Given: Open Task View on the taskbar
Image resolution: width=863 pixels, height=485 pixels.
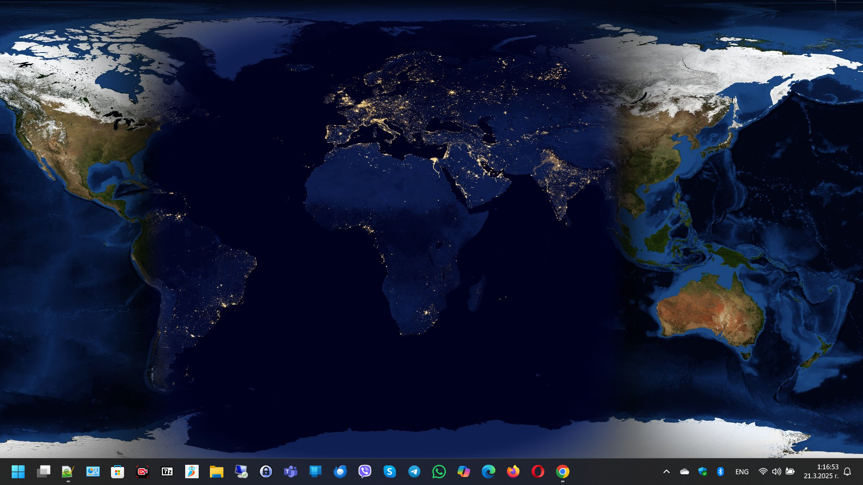Looking at the screenshot, I should point(44,472).
